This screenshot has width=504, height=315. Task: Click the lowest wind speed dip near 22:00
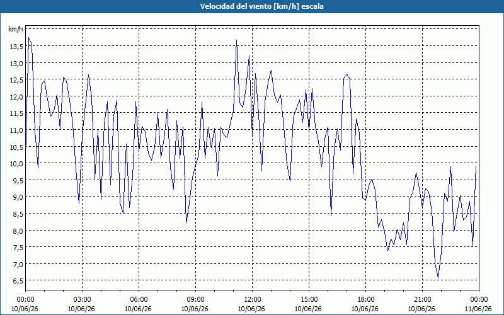pyautogui.click(x=438, y=278)
